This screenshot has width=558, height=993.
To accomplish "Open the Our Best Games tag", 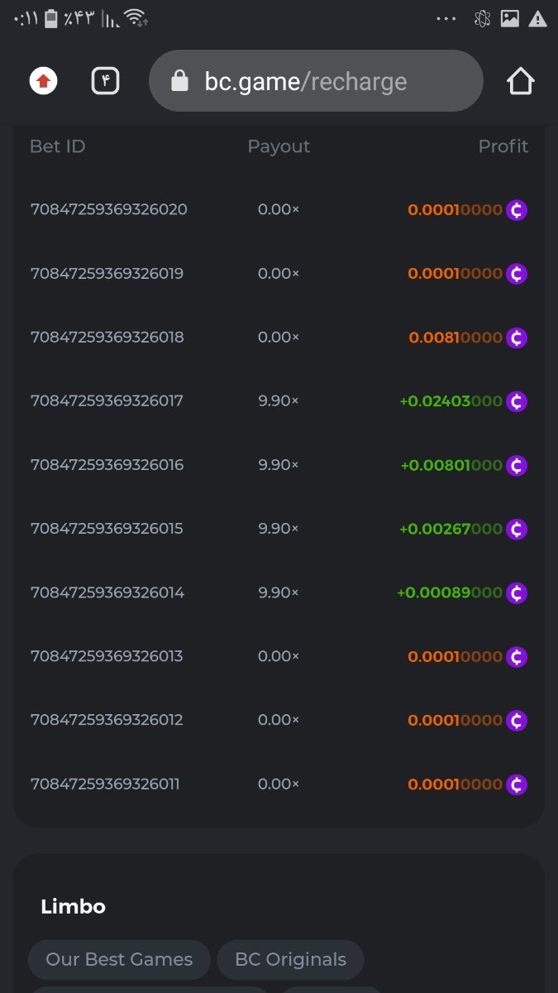I will pos(119,960).
